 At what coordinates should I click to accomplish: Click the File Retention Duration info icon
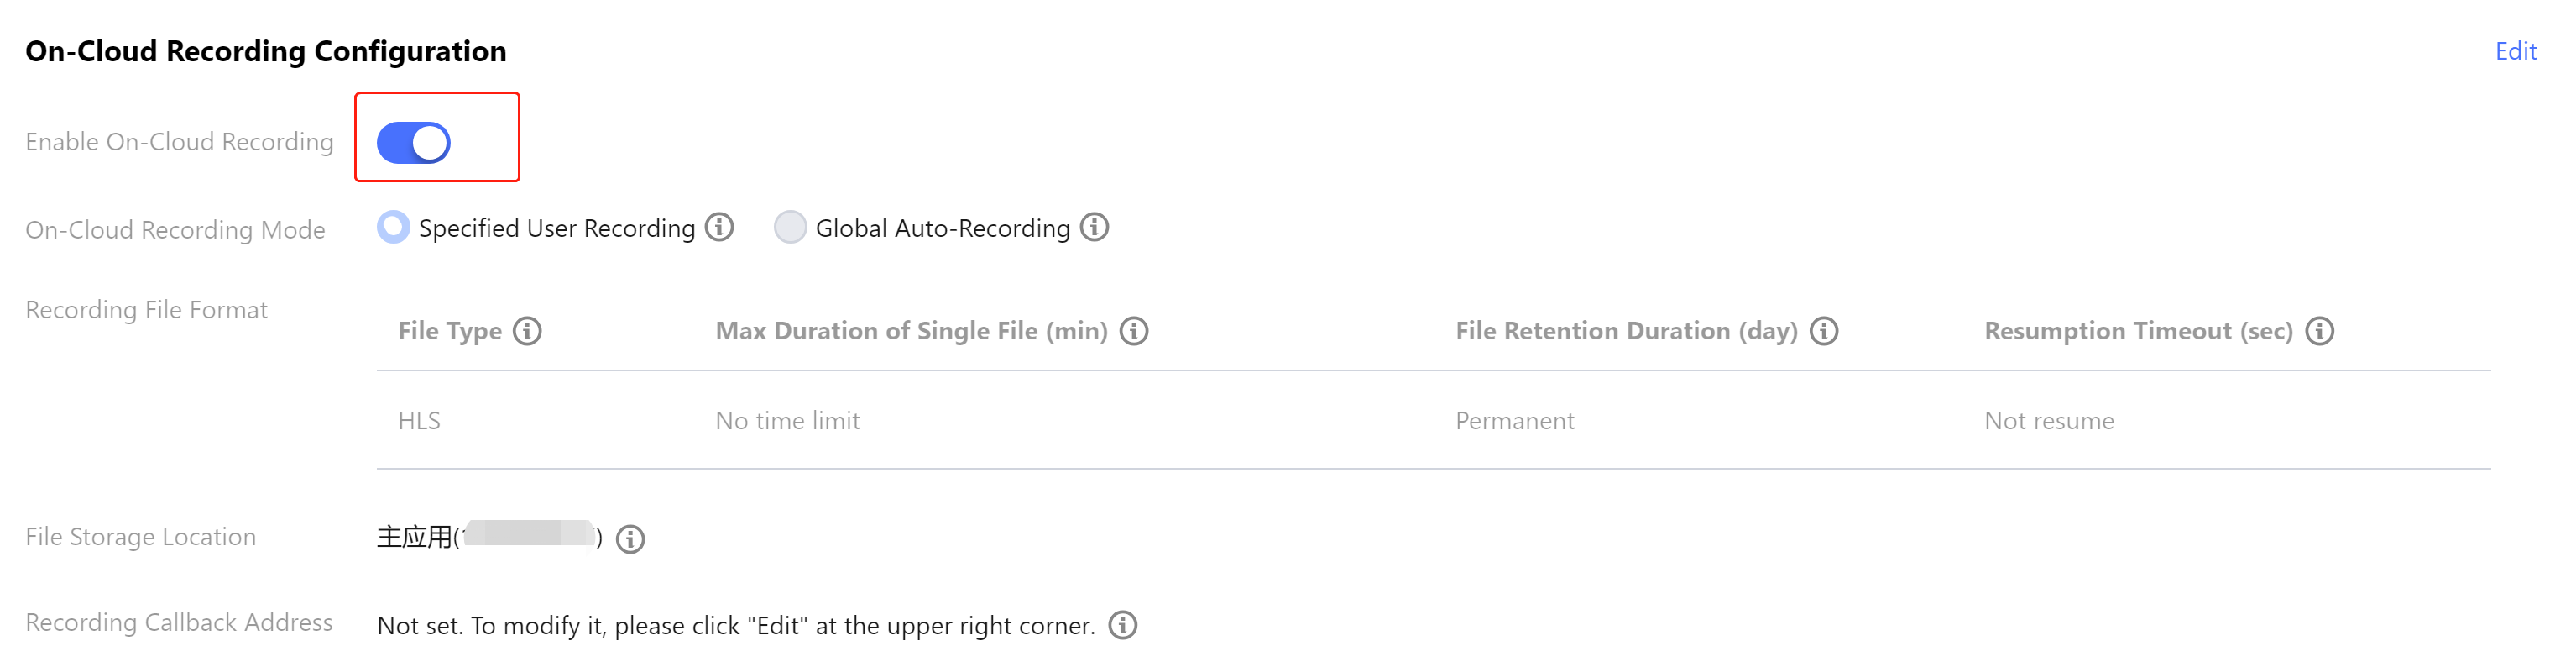1824,330
